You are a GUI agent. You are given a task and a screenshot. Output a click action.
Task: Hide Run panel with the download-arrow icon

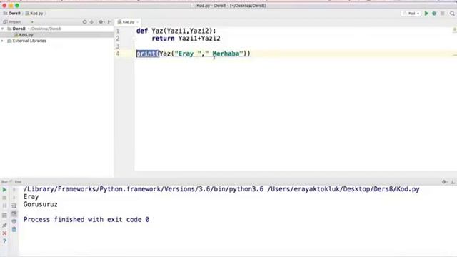click(x=453, y=182)
